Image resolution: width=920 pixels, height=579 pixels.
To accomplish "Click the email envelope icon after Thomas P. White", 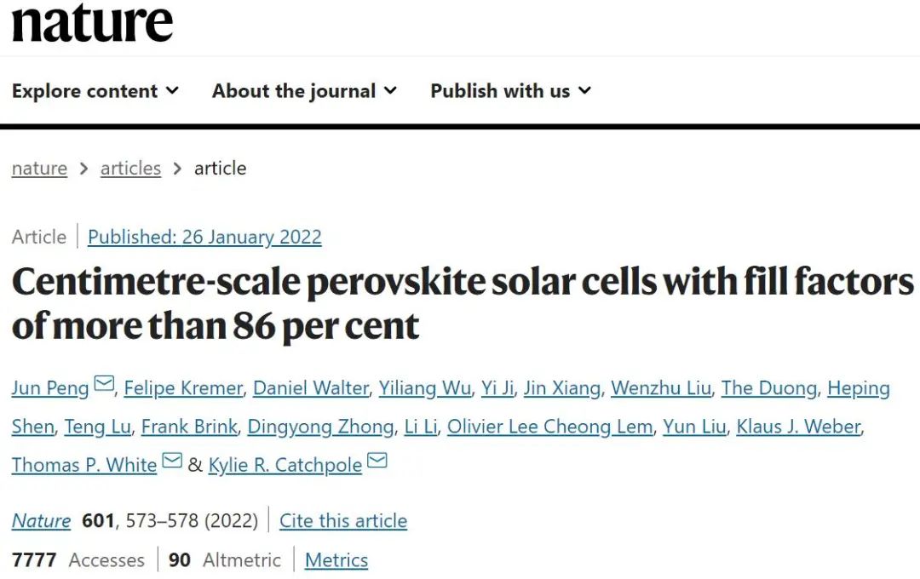I will pyautogui.click(x=172, y=461).
